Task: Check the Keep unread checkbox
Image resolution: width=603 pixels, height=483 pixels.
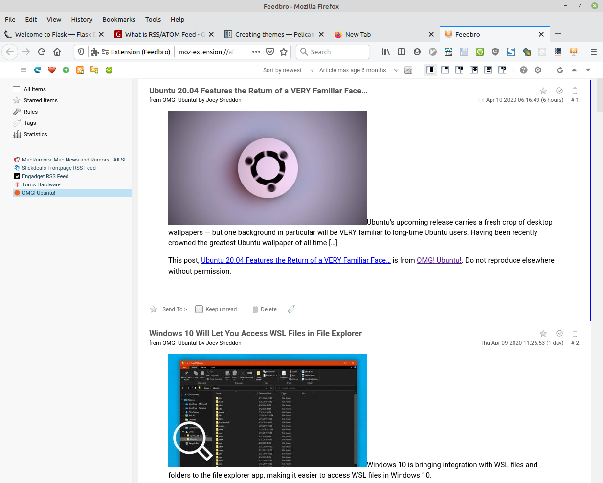Action: 199,309
